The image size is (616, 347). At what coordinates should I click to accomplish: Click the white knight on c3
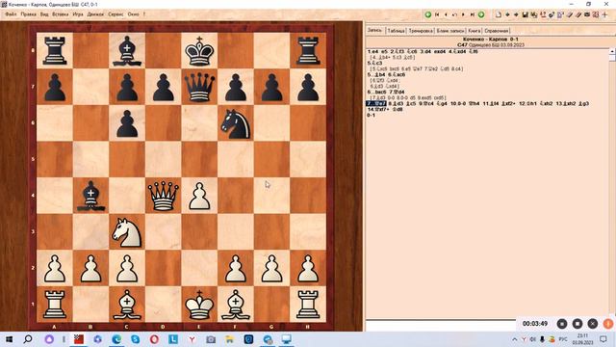coord(127,232)
